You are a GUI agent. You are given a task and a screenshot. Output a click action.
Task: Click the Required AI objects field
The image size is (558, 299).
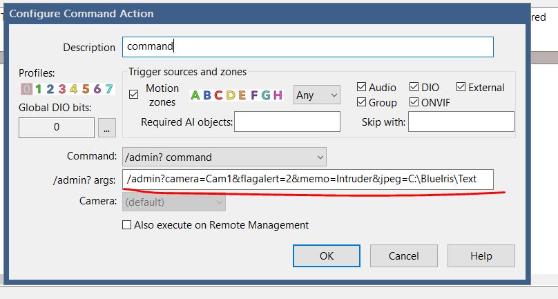coord(287,122)
